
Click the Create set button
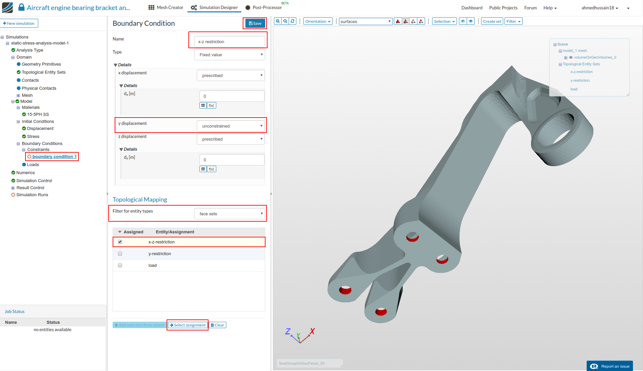492,21
